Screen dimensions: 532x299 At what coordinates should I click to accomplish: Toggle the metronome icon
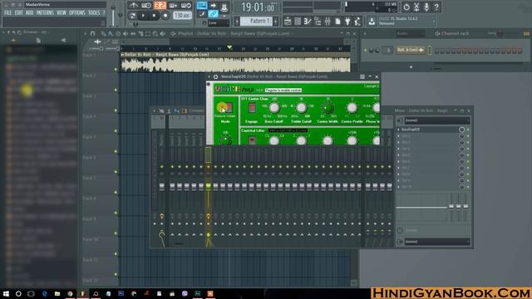click(133, 6)
